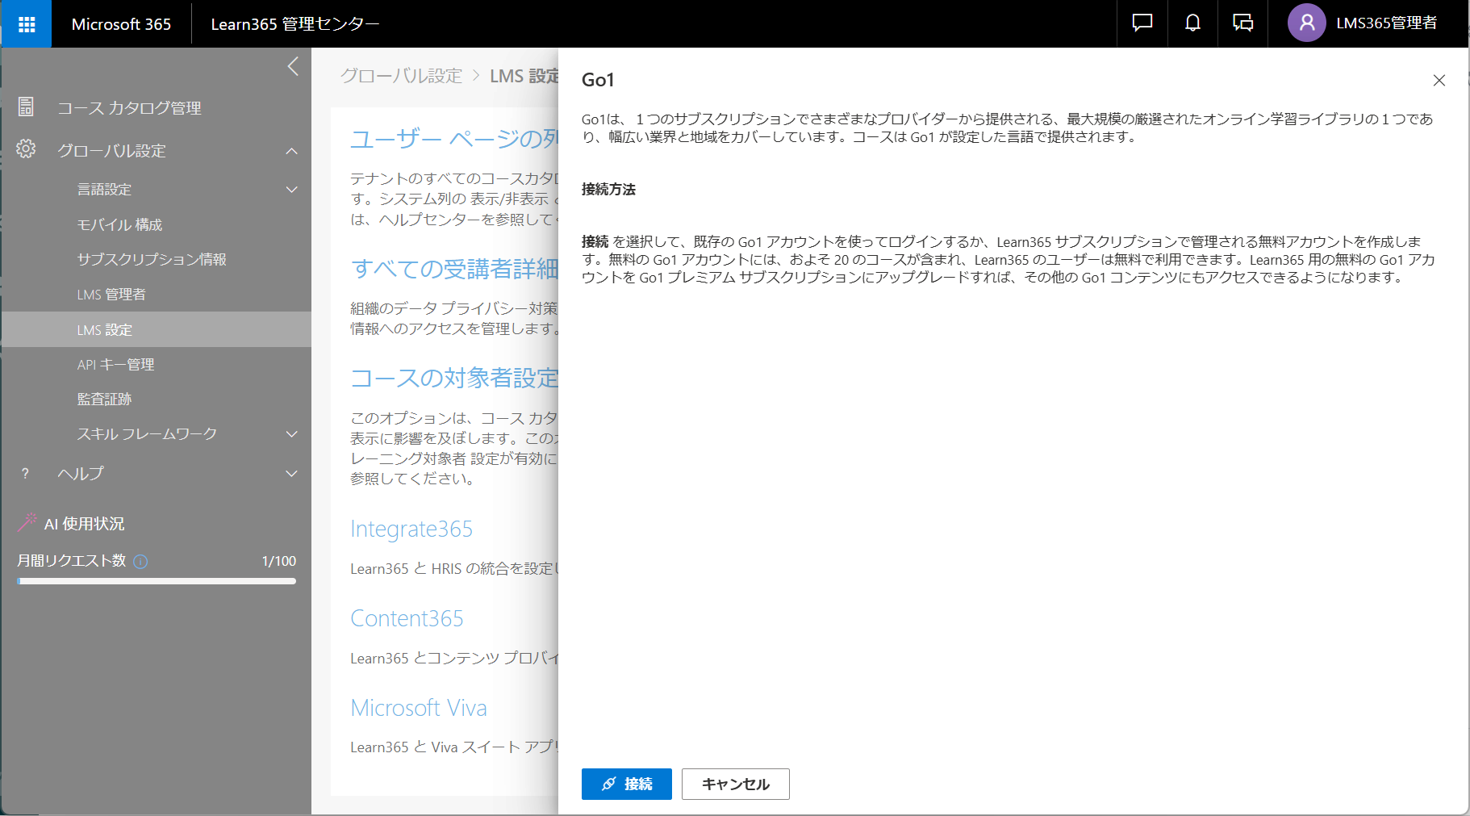Click the Learn365 管理センター title
Image resolution: width=1470 pixels, height=816 pixels.
(295, 24)
